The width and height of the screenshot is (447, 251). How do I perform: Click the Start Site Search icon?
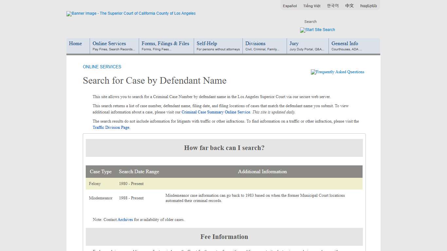(x=317, y=30)
